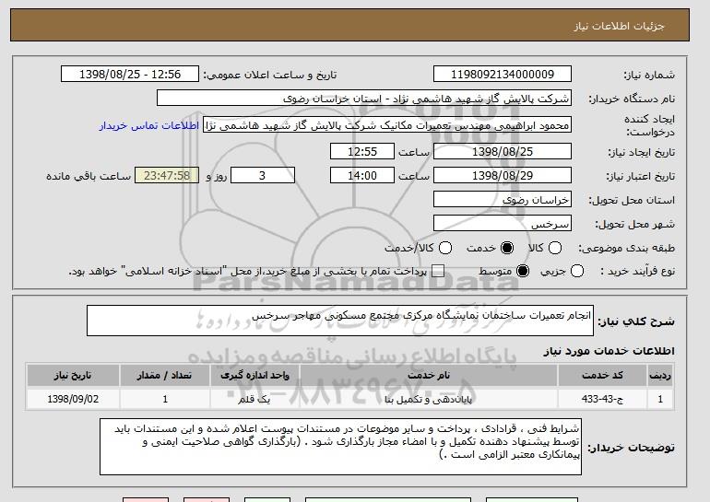Click the service code cell ج-43-433
Viewport: 710px width, 502px height.
[x=617, y=400]
